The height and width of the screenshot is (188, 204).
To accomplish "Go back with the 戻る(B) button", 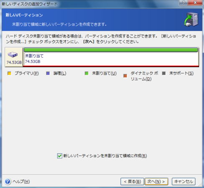I will (x=132, y=181).
